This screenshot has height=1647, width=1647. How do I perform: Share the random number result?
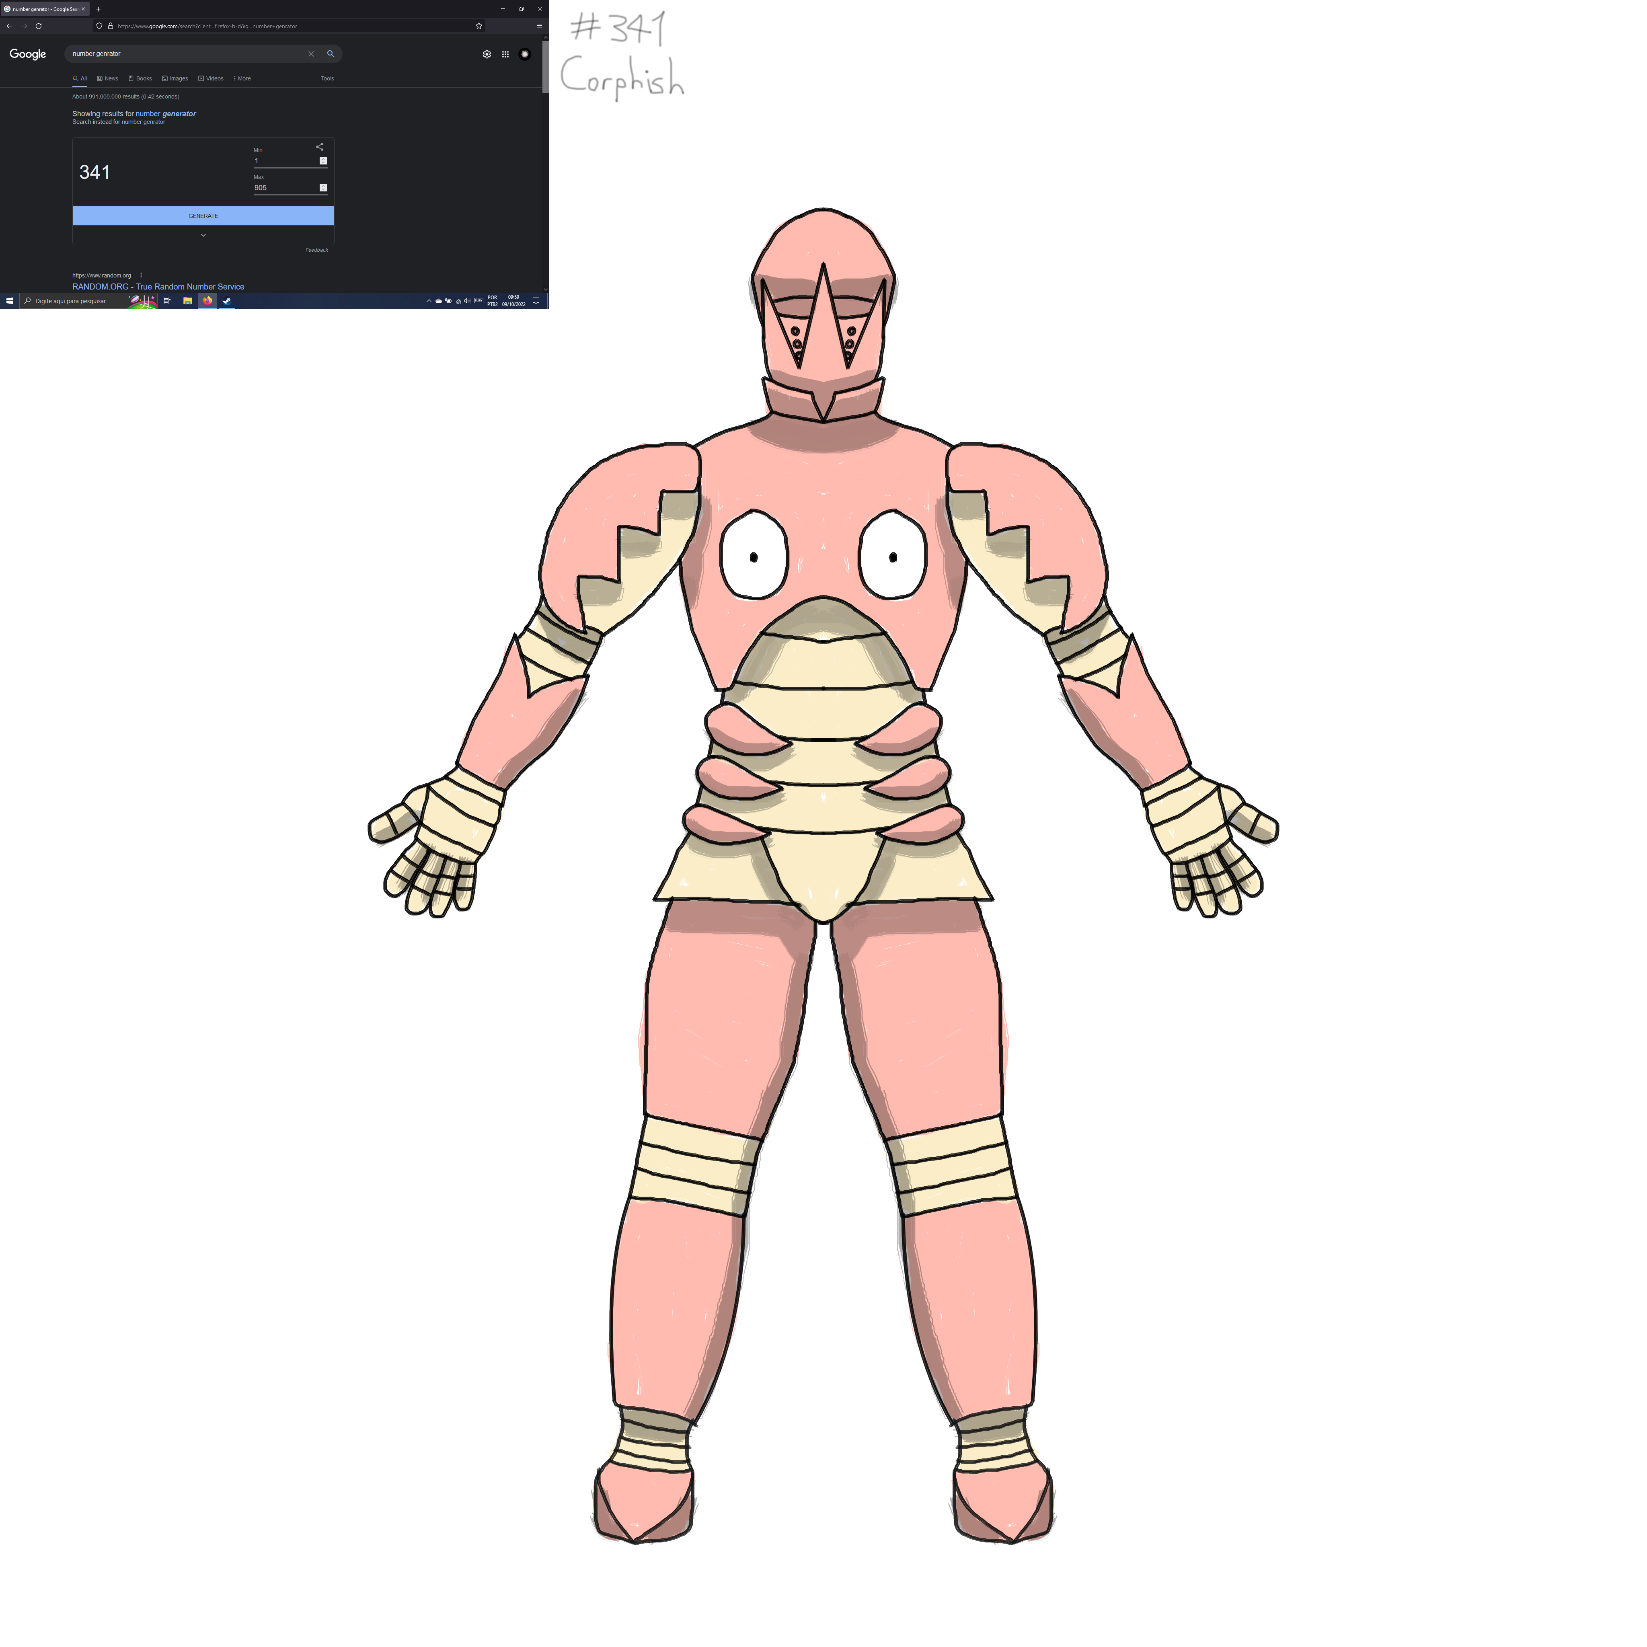(x=320, y=147)
